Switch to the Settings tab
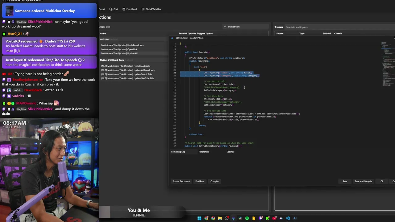 [x=231, y=152]
